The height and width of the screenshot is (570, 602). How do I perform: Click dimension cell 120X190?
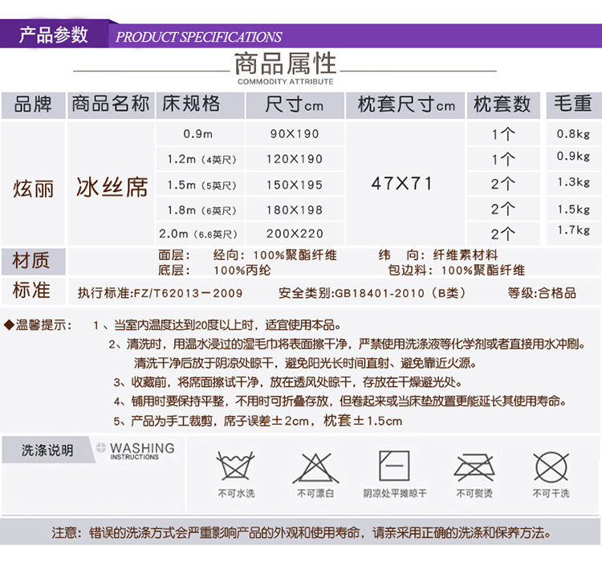click(295, 159)
